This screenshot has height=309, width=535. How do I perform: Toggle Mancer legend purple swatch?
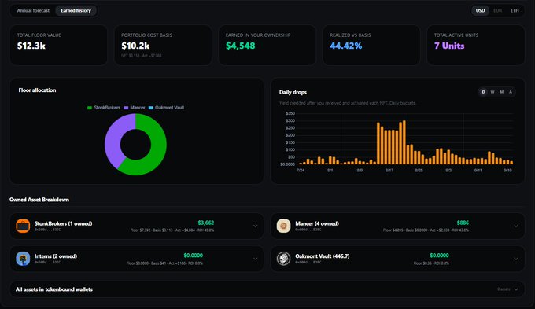pos(126,108)
